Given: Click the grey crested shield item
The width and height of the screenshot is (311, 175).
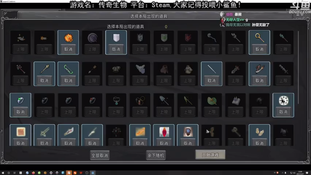Looking at the screenshot, I should click(x=140, y=37).
